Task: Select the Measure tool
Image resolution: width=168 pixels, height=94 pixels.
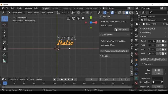Action: [x=4, y=61]
